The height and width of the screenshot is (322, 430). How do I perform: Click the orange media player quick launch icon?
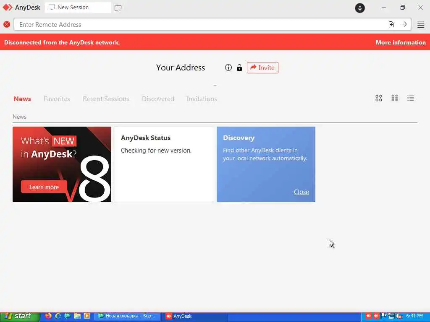coord(87,316)
